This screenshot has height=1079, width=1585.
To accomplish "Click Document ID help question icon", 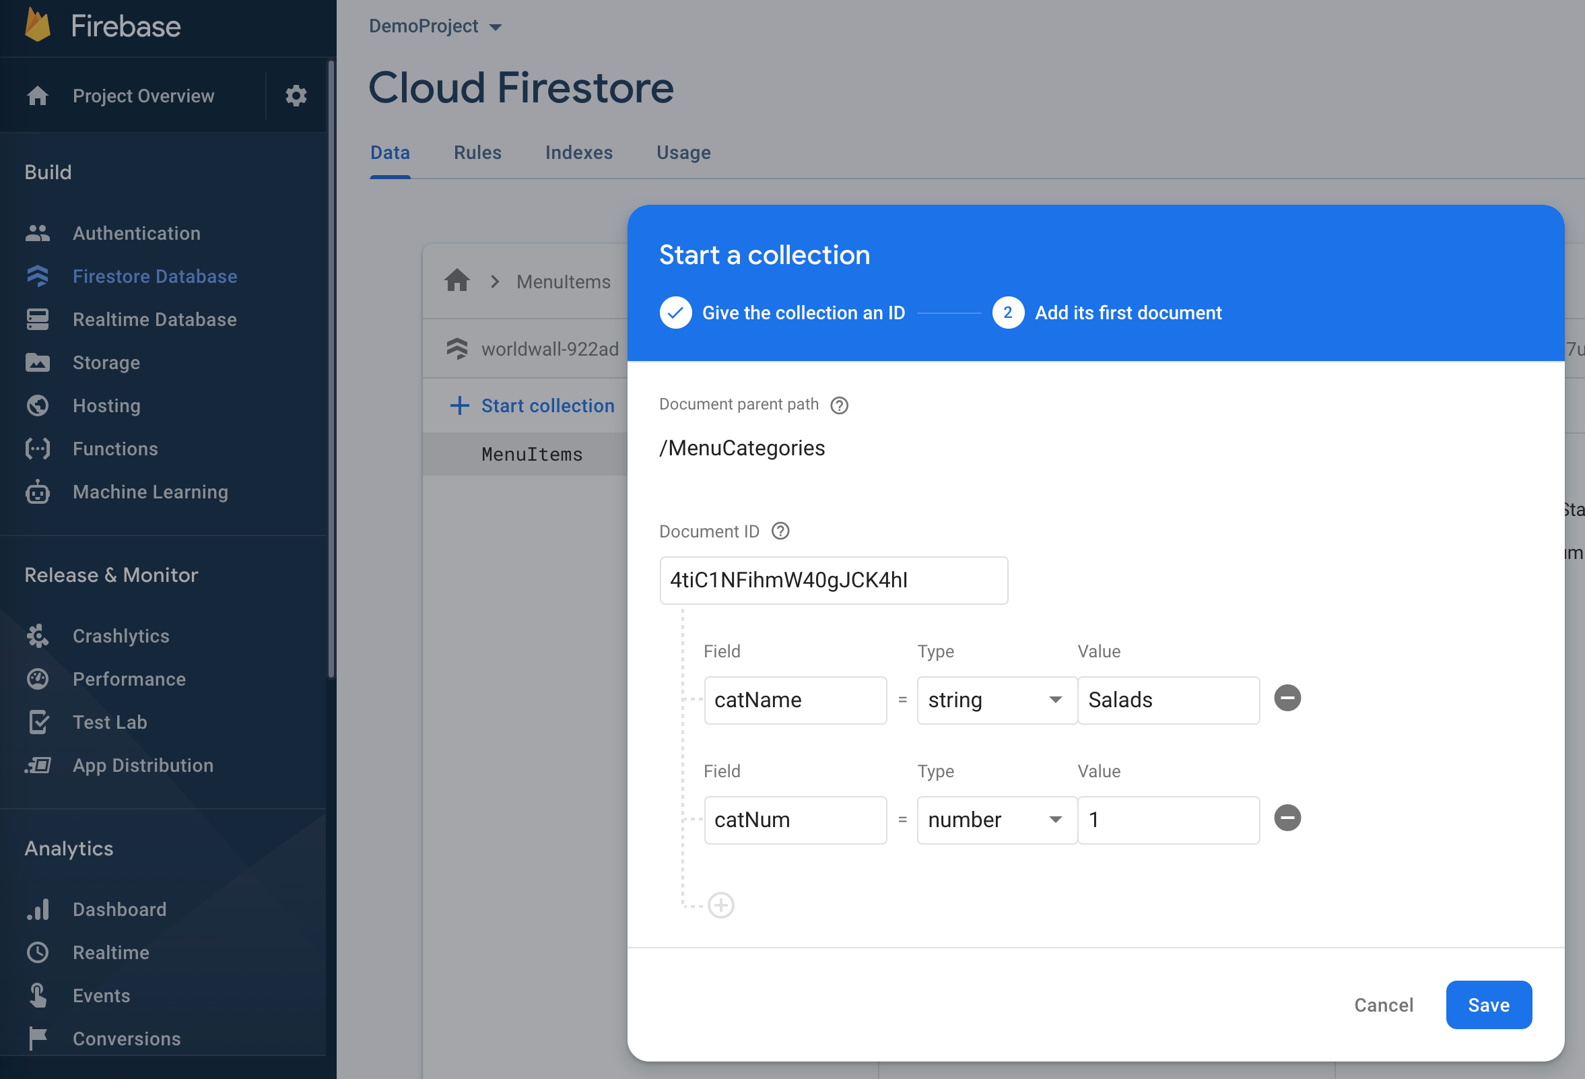I will [x=780, y=531].
